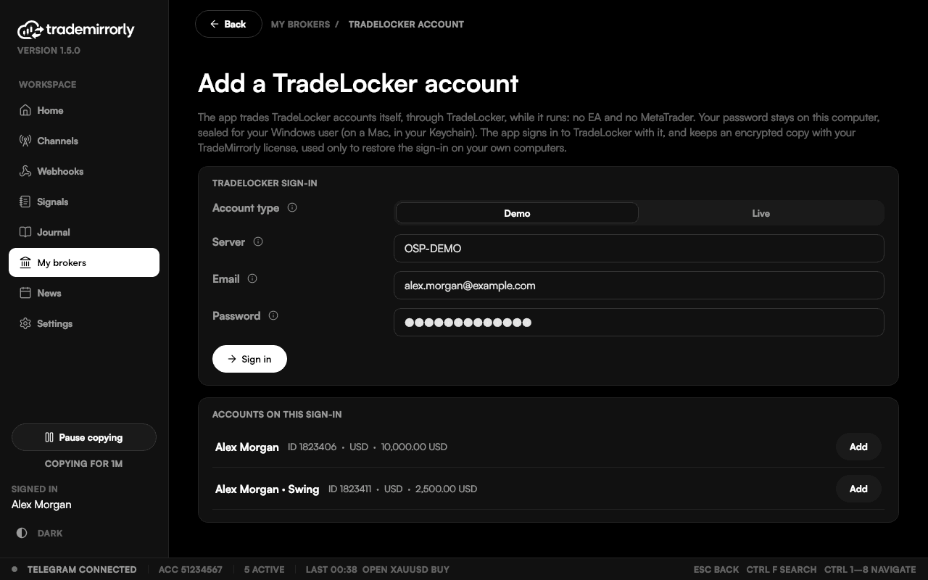Click the half-moon Dark theme icon
928x580 pixels.
[22, 533]
